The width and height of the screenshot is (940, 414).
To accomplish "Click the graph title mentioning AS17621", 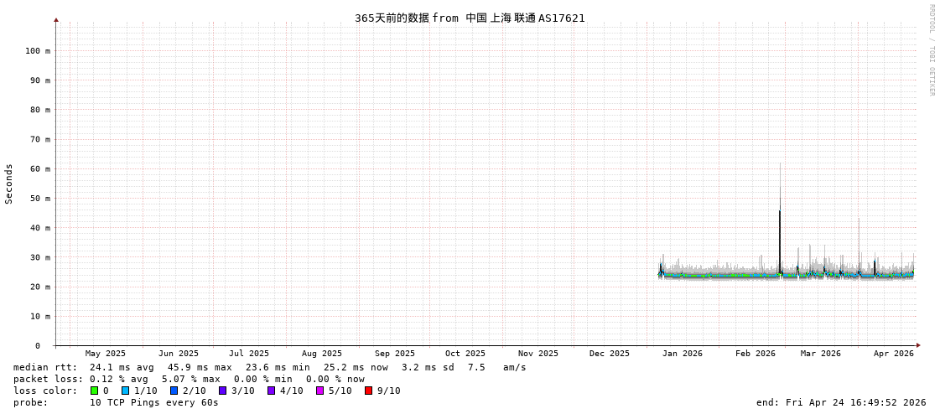I will coord(470,18).
